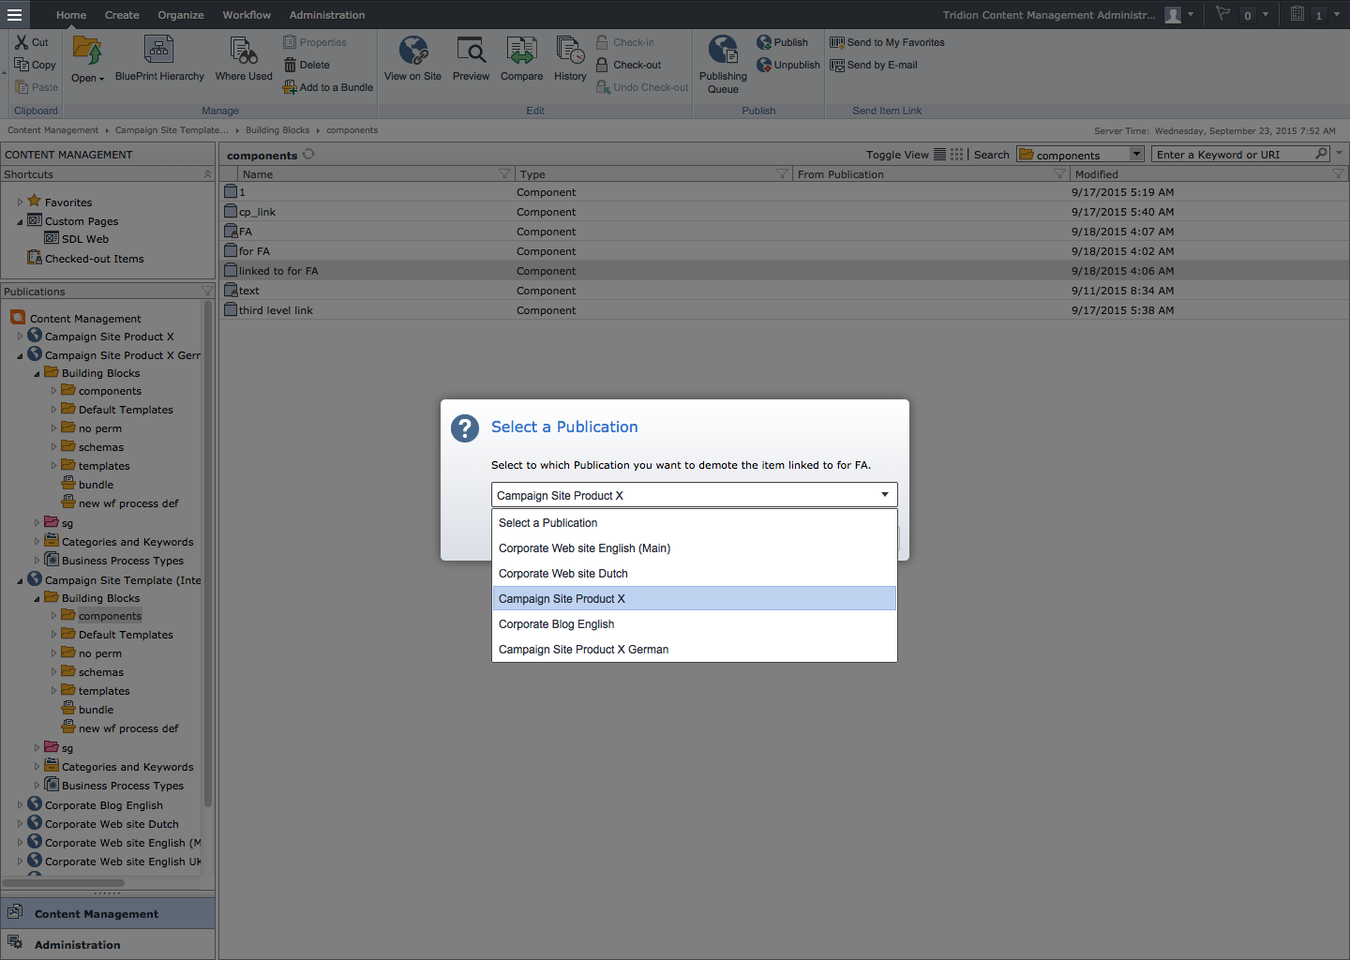Image resolution: width=1350 pixels, height=960 pixels.
Task: Click the BluePrint Hierarchy icon
Action: click(x=158, y=51)
